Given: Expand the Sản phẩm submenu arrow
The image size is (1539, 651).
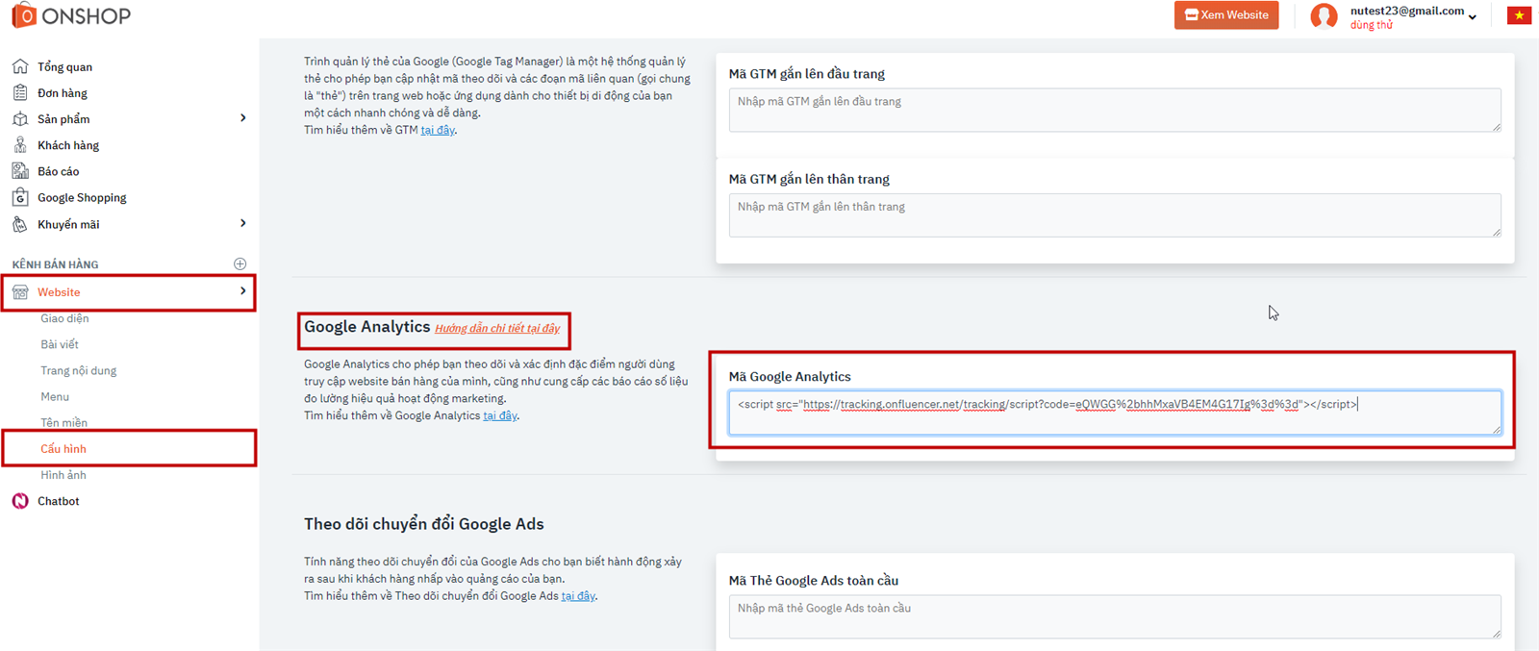Looking at the screenshot, I should pos(243,117).
